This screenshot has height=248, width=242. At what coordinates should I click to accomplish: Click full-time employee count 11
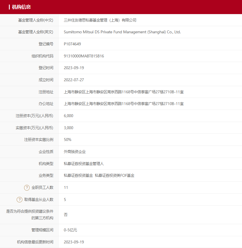click(x=66, y=188)
